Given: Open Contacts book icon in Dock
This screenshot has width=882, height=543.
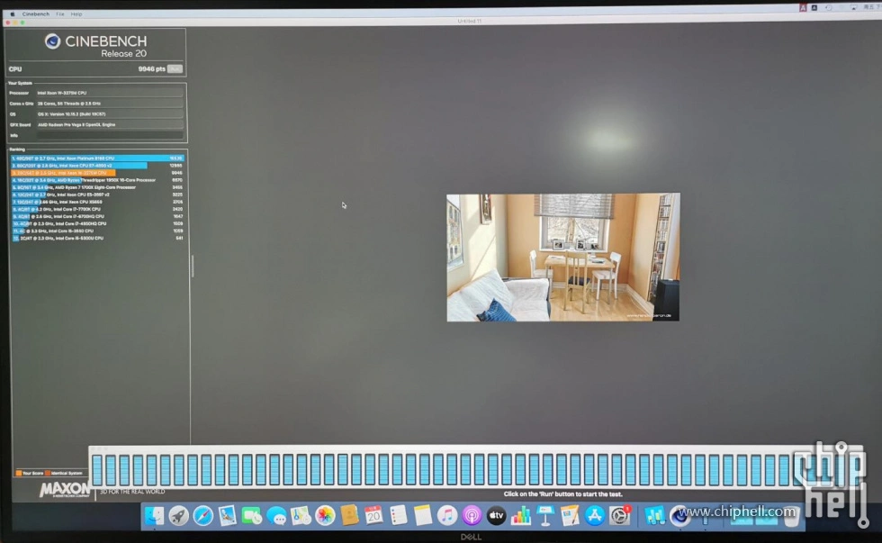Looking at the screenshot, I should [x=349, y=515].
